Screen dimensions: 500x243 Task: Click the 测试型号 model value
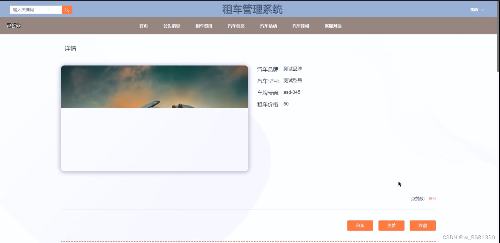tap(293, 81)
